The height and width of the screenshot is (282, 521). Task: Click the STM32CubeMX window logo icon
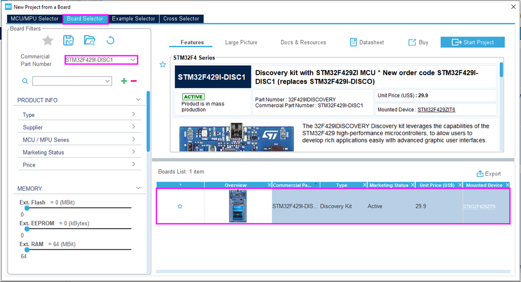pyautogui.click(x=8, y=7)
